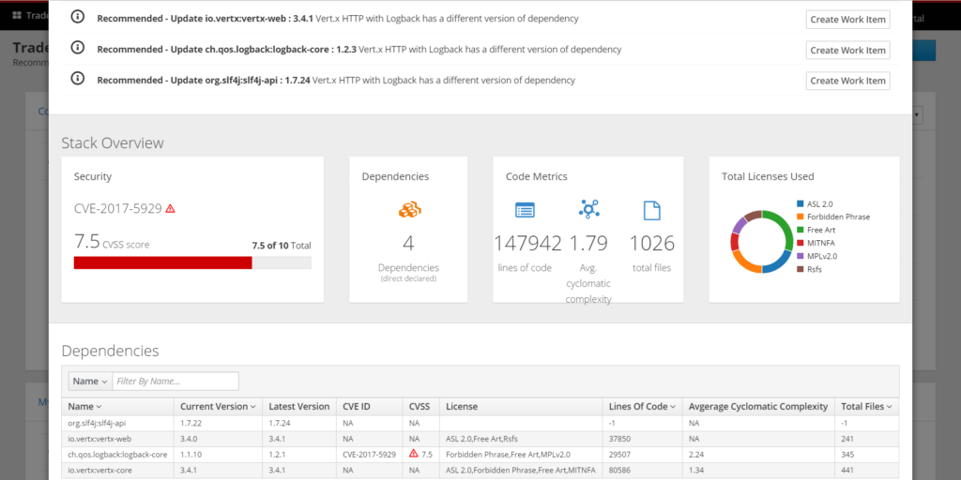Viewport: 961px width, 480px height.
Task: Sort table by Total Files column
Action: (x=866, y=407)
